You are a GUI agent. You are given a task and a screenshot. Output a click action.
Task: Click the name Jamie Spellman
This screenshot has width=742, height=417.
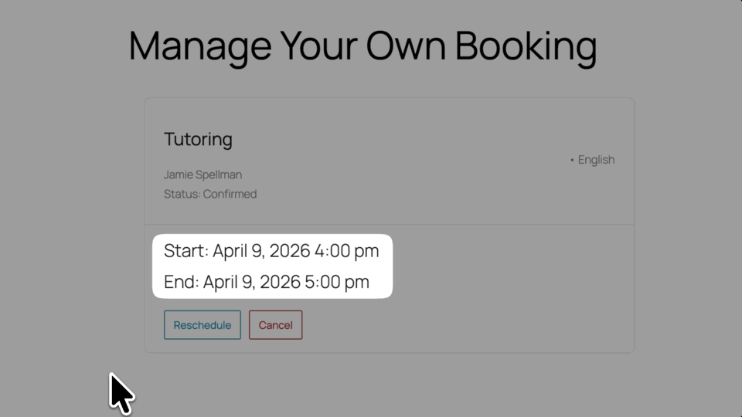203,175
